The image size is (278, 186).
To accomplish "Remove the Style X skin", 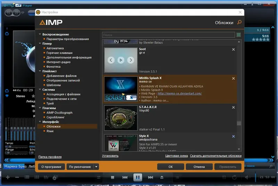I will pyautogui.click(x=233, y=137).
